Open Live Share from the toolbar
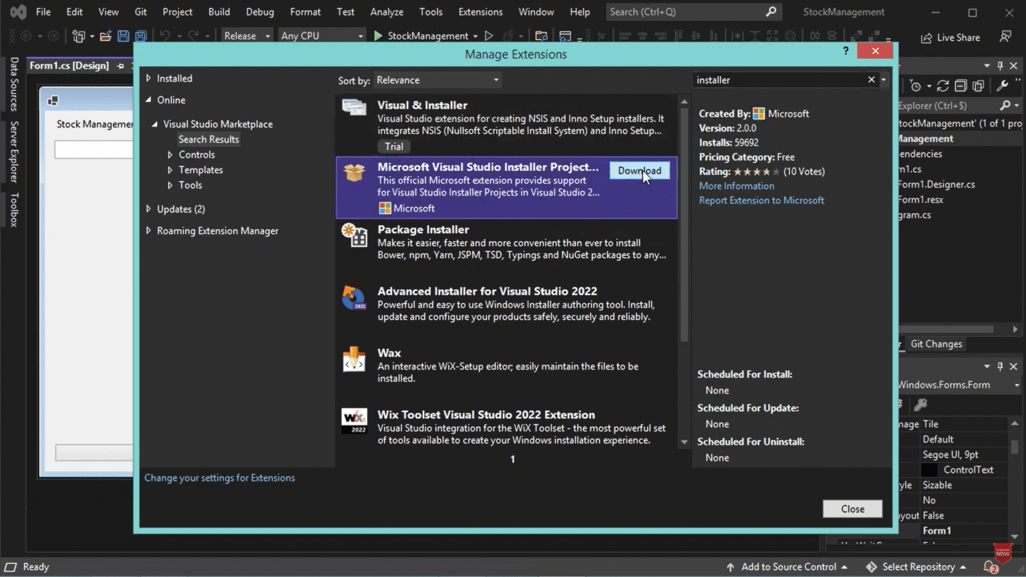 (x=949, y=37)
